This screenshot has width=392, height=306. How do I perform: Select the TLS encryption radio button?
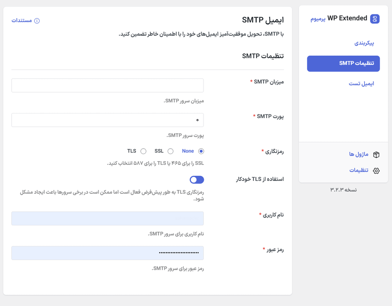[143, 151]
